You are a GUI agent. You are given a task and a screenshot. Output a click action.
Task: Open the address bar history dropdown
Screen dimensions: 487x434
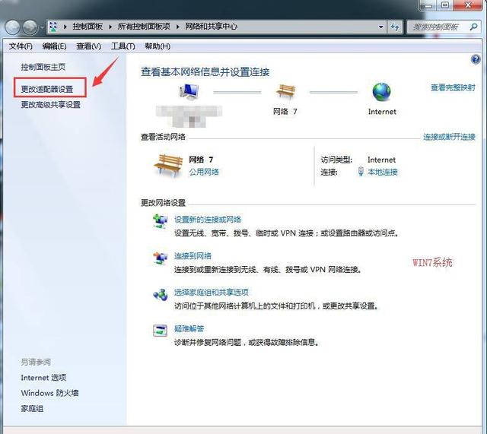380,27
